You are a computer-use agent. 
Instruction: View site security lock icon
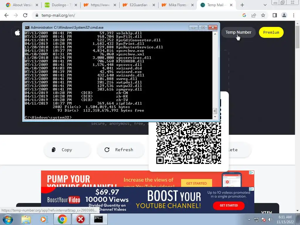37,15
